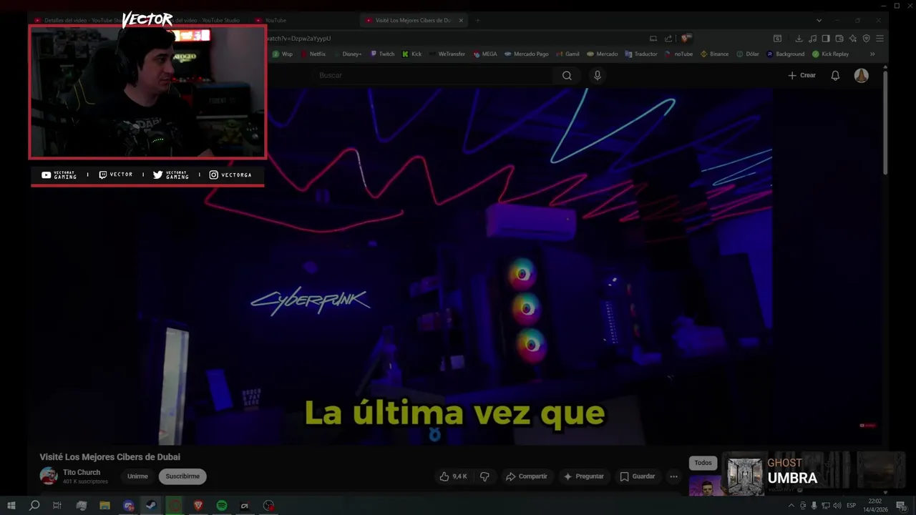Open a new browser tab

478,20
